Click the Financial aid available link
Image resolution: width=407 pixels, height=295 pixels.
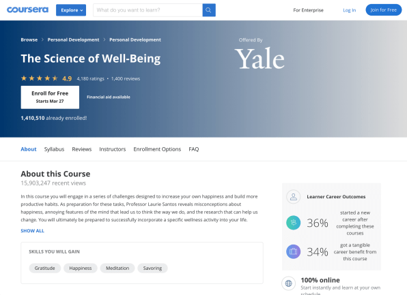pyautogui.click(x=109, y=97)
